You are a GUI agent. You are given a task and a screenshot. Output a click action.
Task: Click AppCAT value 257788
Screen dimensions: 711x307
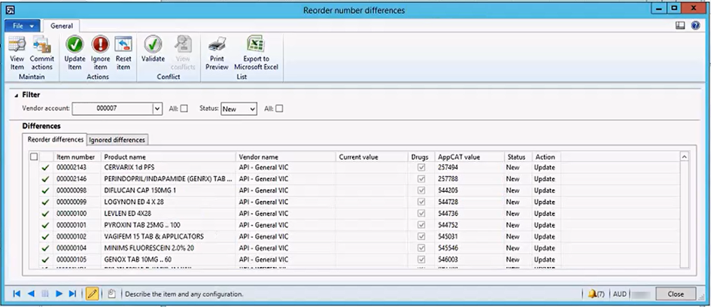point(448,179)
